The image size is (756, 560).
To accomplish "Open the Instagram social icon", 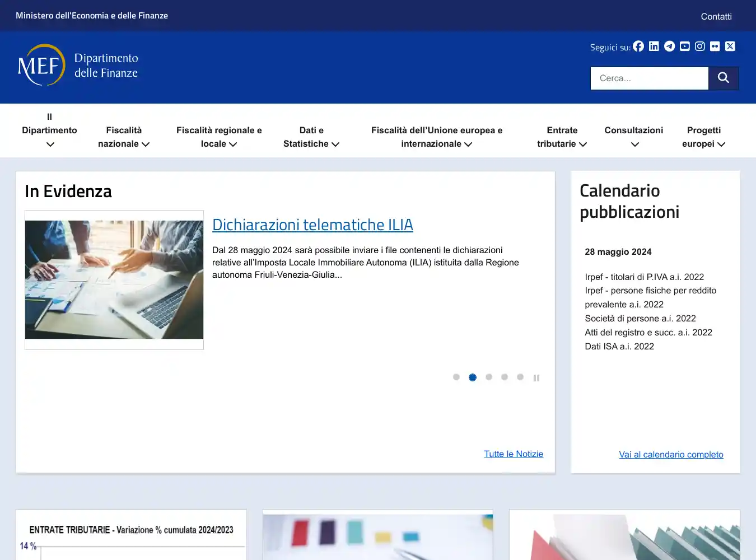I will [700, 46].
